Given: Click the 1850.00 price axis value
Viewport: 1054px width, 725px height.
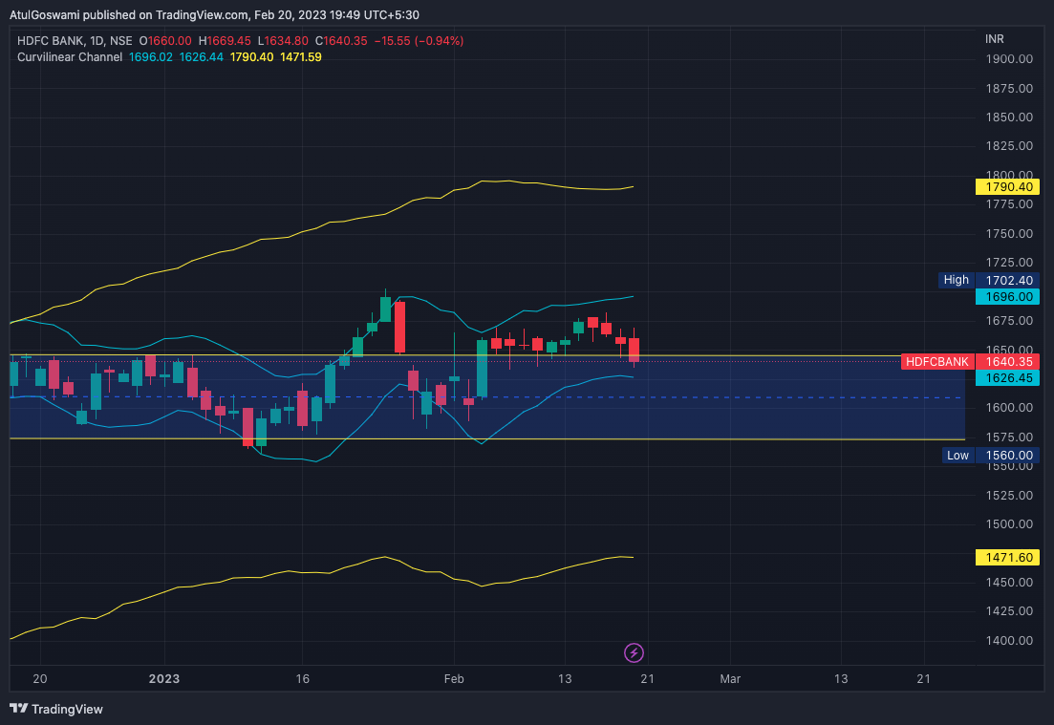Looking at the screenshot, I should click(x=1009, y=117).
